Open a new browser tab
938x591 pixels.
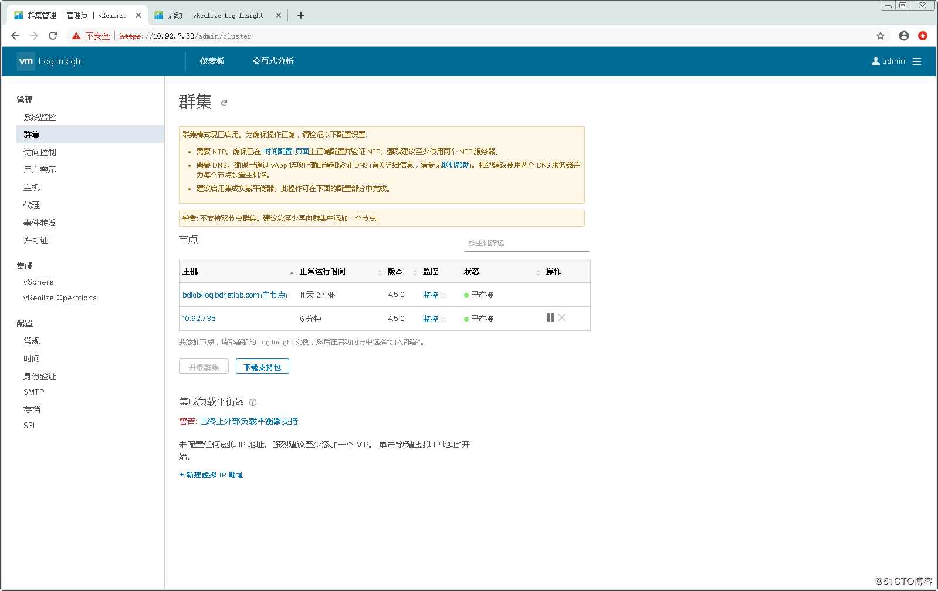point(301,15)
